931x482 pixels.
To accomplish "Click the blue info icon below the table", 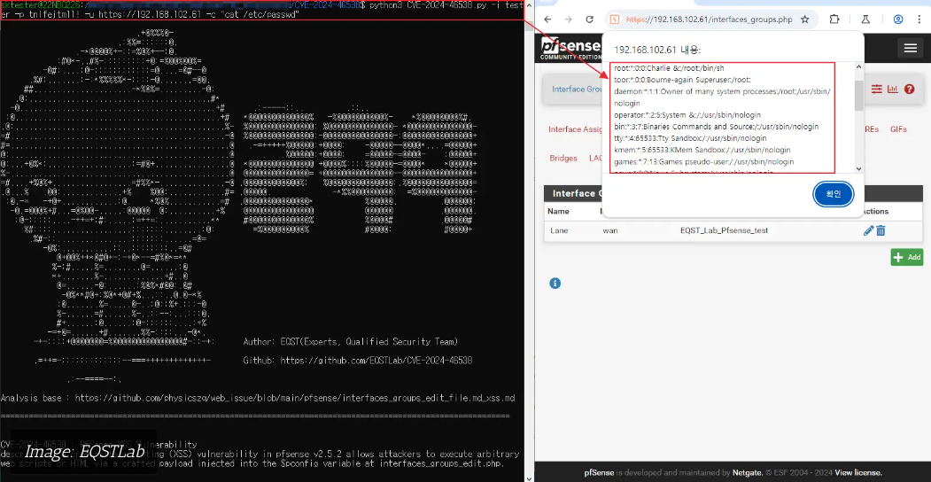I will [555, 283].
